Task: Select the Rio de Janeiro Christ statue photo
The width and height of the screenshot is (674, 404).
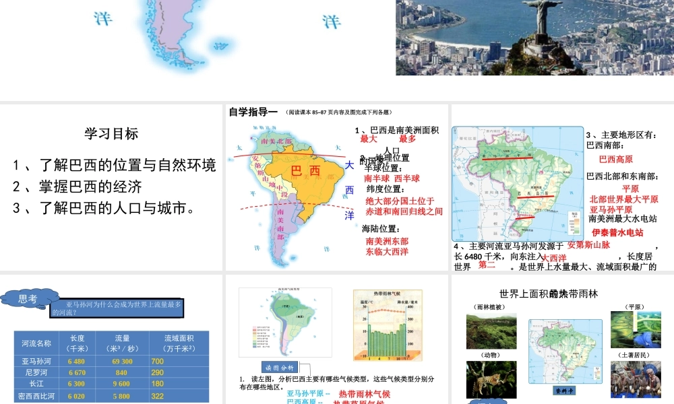Action: click(534, 37)
